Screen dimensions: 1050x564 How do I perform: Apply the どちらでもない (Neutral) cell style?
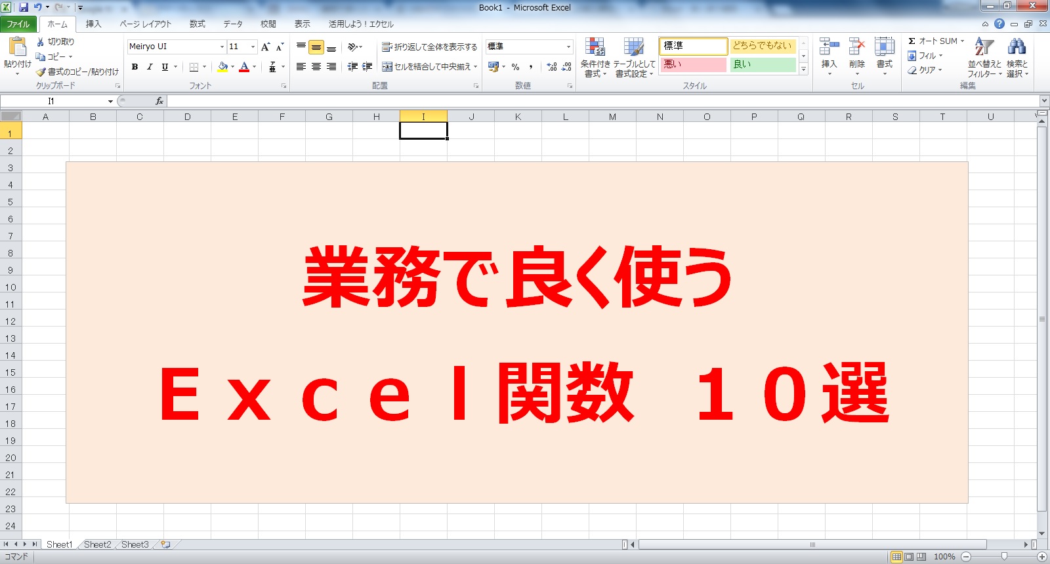pyautogui.click(x=763, y=46)
